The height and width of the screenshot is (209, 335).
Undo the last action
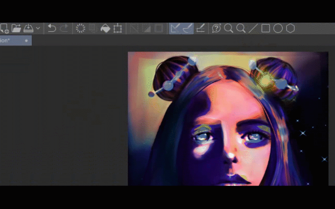52,28
